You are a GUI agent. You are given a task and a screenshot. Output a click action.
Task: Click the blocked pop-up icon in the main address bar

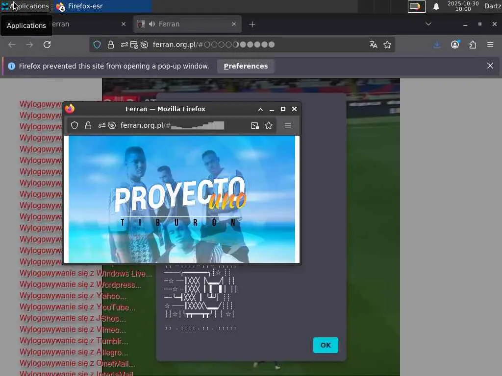coord(134,45)
